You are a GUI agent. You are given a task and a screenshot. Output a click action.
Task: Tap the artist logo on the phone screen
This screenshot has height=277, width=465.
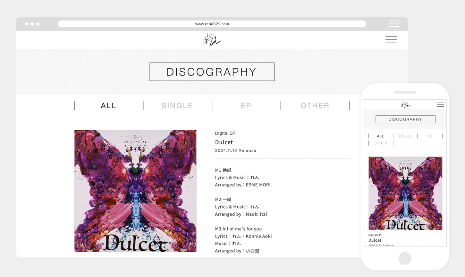point(405,105)
